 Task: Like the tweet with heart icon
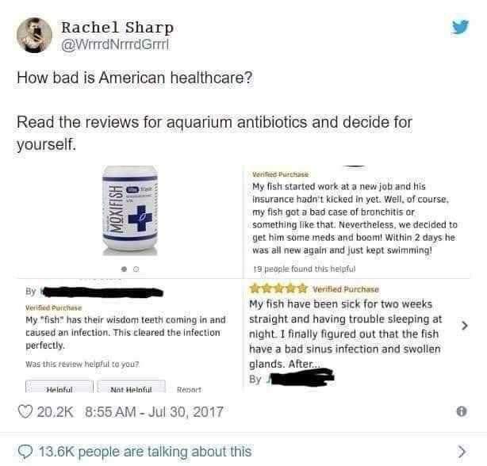click(25, 411)
